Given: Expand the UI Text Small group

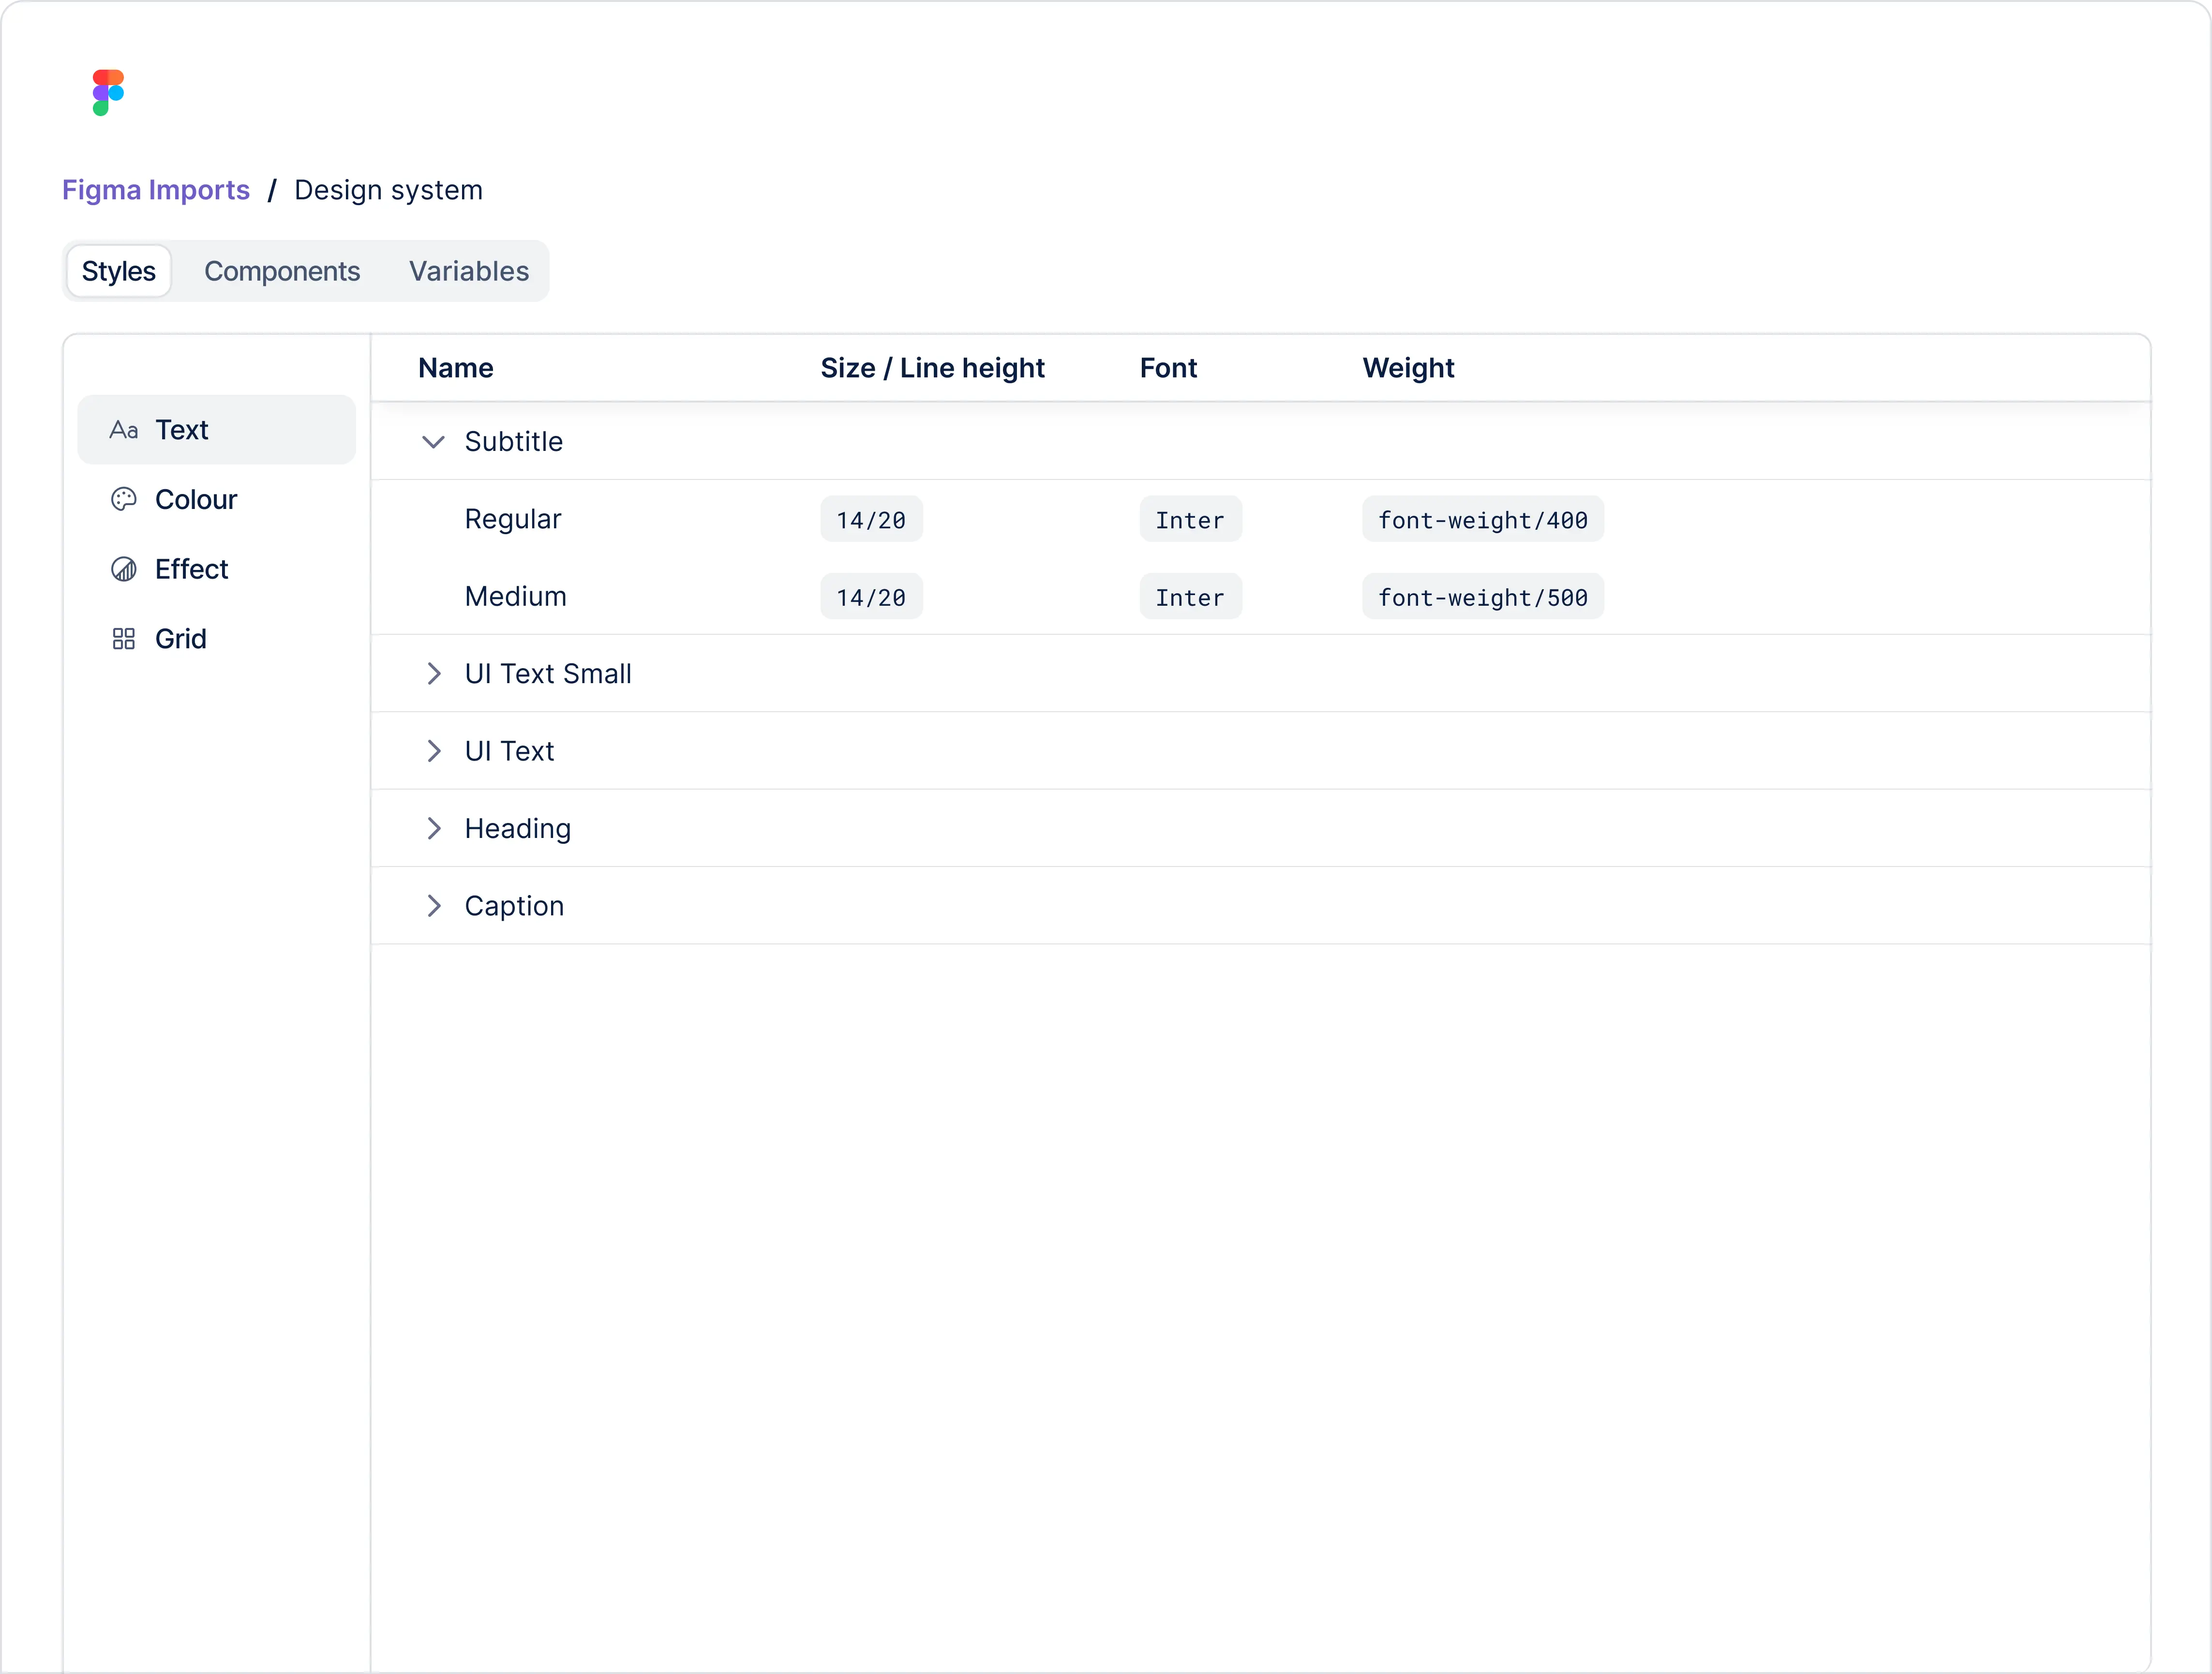Looking at the screenshot, I should click(x=434, y=673).
